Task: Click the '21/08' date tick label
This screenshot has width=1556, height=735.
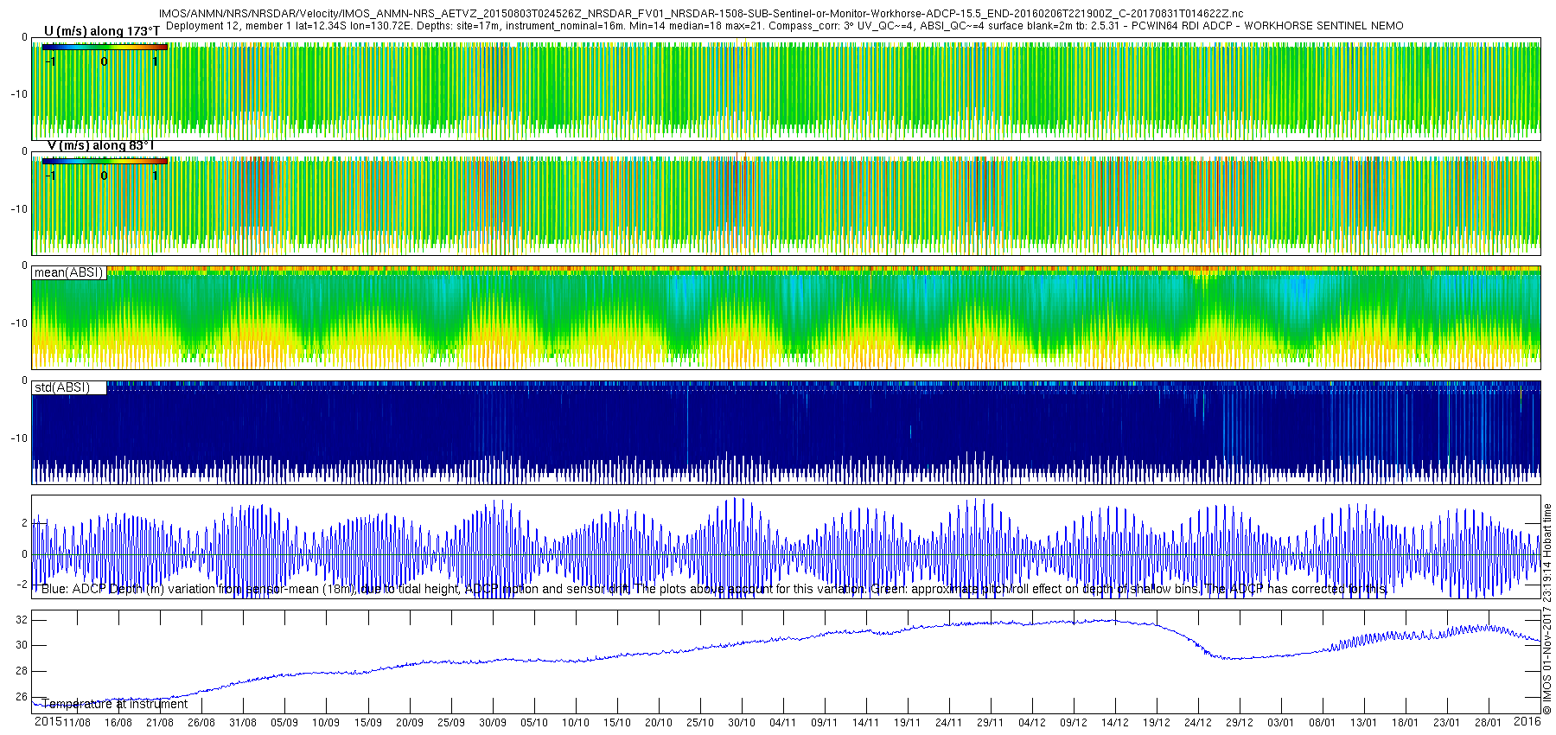Action: point(159,723)
